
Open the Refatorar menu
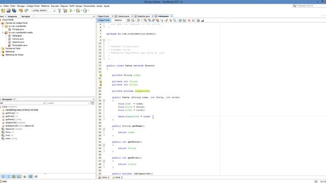[45, 6]
